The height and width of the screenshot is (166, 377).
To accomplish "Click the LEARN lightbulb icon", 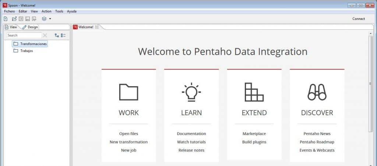I will point(191,92).
